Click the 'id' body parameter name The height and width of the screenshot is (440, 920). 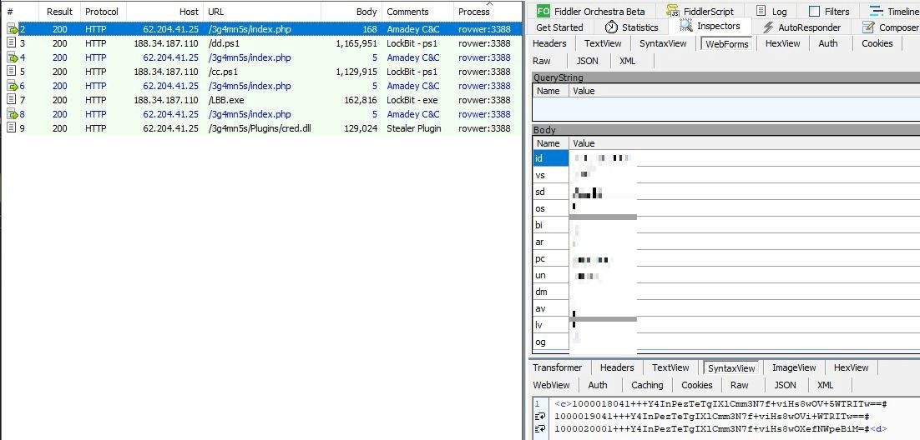550,158
